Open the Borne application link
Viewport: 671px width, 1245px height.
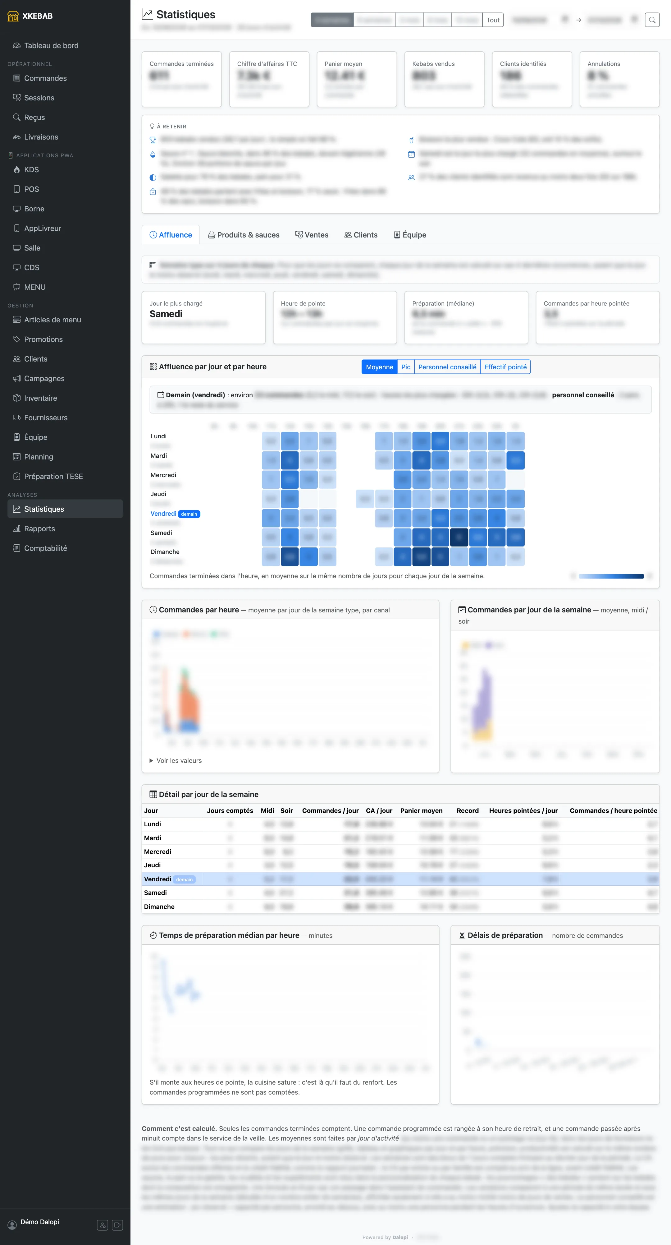65,209
